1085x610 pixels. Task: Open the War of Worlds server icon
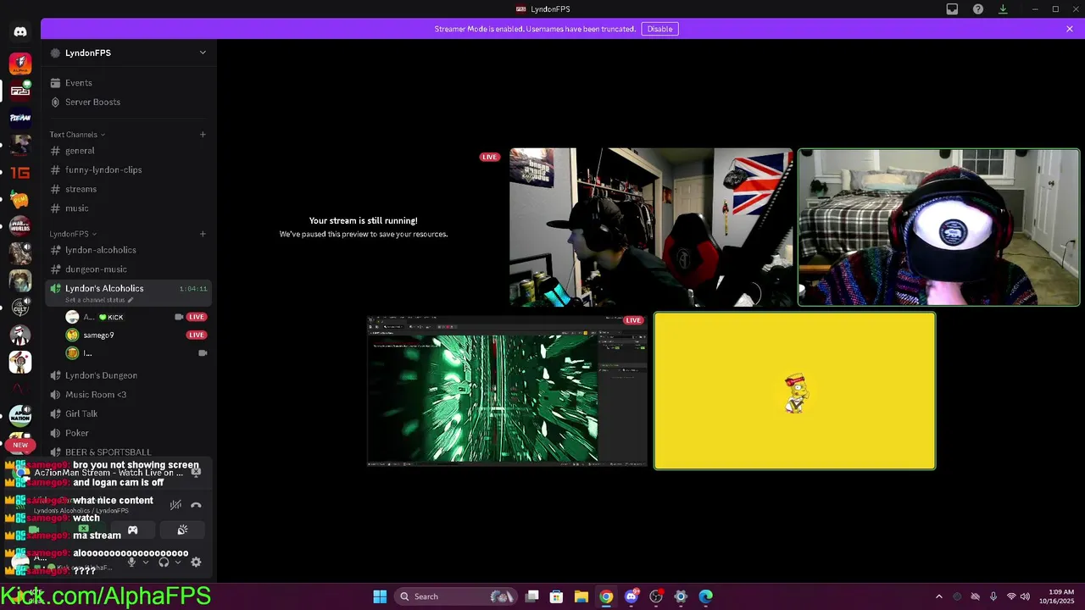[x=20, y=226]
